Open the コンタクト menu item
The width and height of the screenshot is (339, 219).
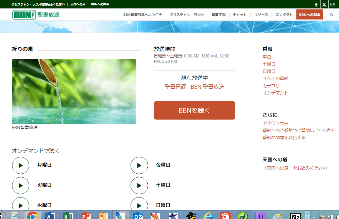pos(284,15)
